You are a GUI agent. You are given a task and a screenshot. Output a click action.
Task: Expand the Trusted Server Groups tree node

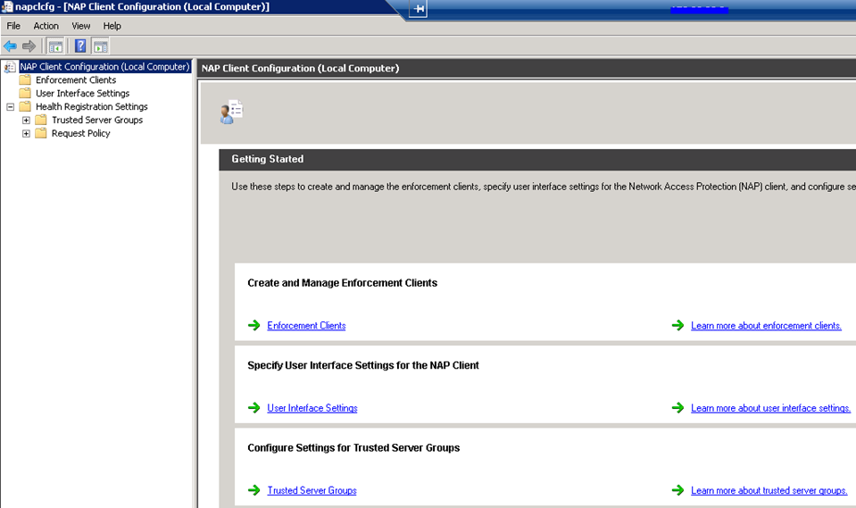[x=26, y=121]
